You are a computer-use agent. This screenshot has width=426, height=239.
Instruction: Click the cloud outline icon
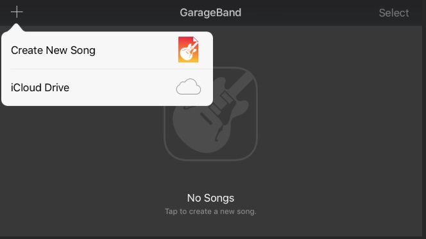click(189, 87)
